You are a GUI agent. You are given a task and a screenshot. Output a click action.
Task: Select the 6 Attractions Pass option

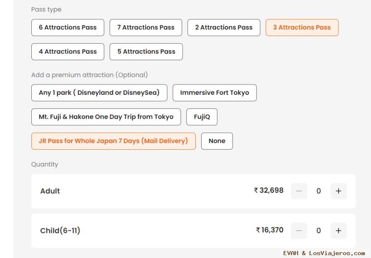[68, 28]
